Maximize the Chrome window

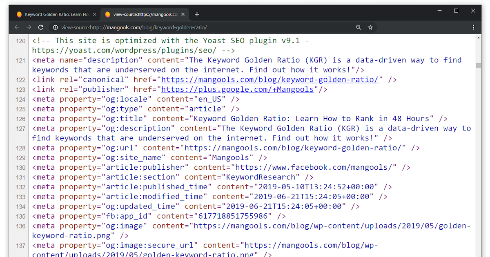tap(456, 11)
